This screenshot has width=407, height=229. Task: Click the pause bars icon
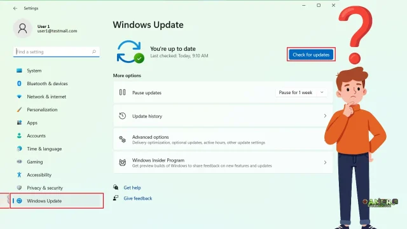click(x=122, y=92)
